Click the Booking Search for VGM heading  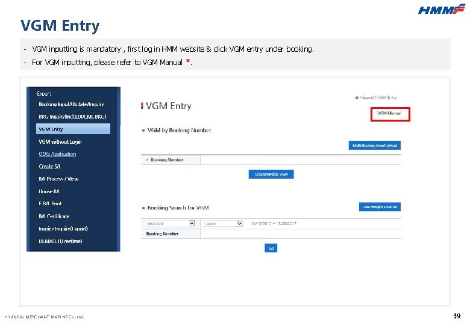tap(178, 208)
